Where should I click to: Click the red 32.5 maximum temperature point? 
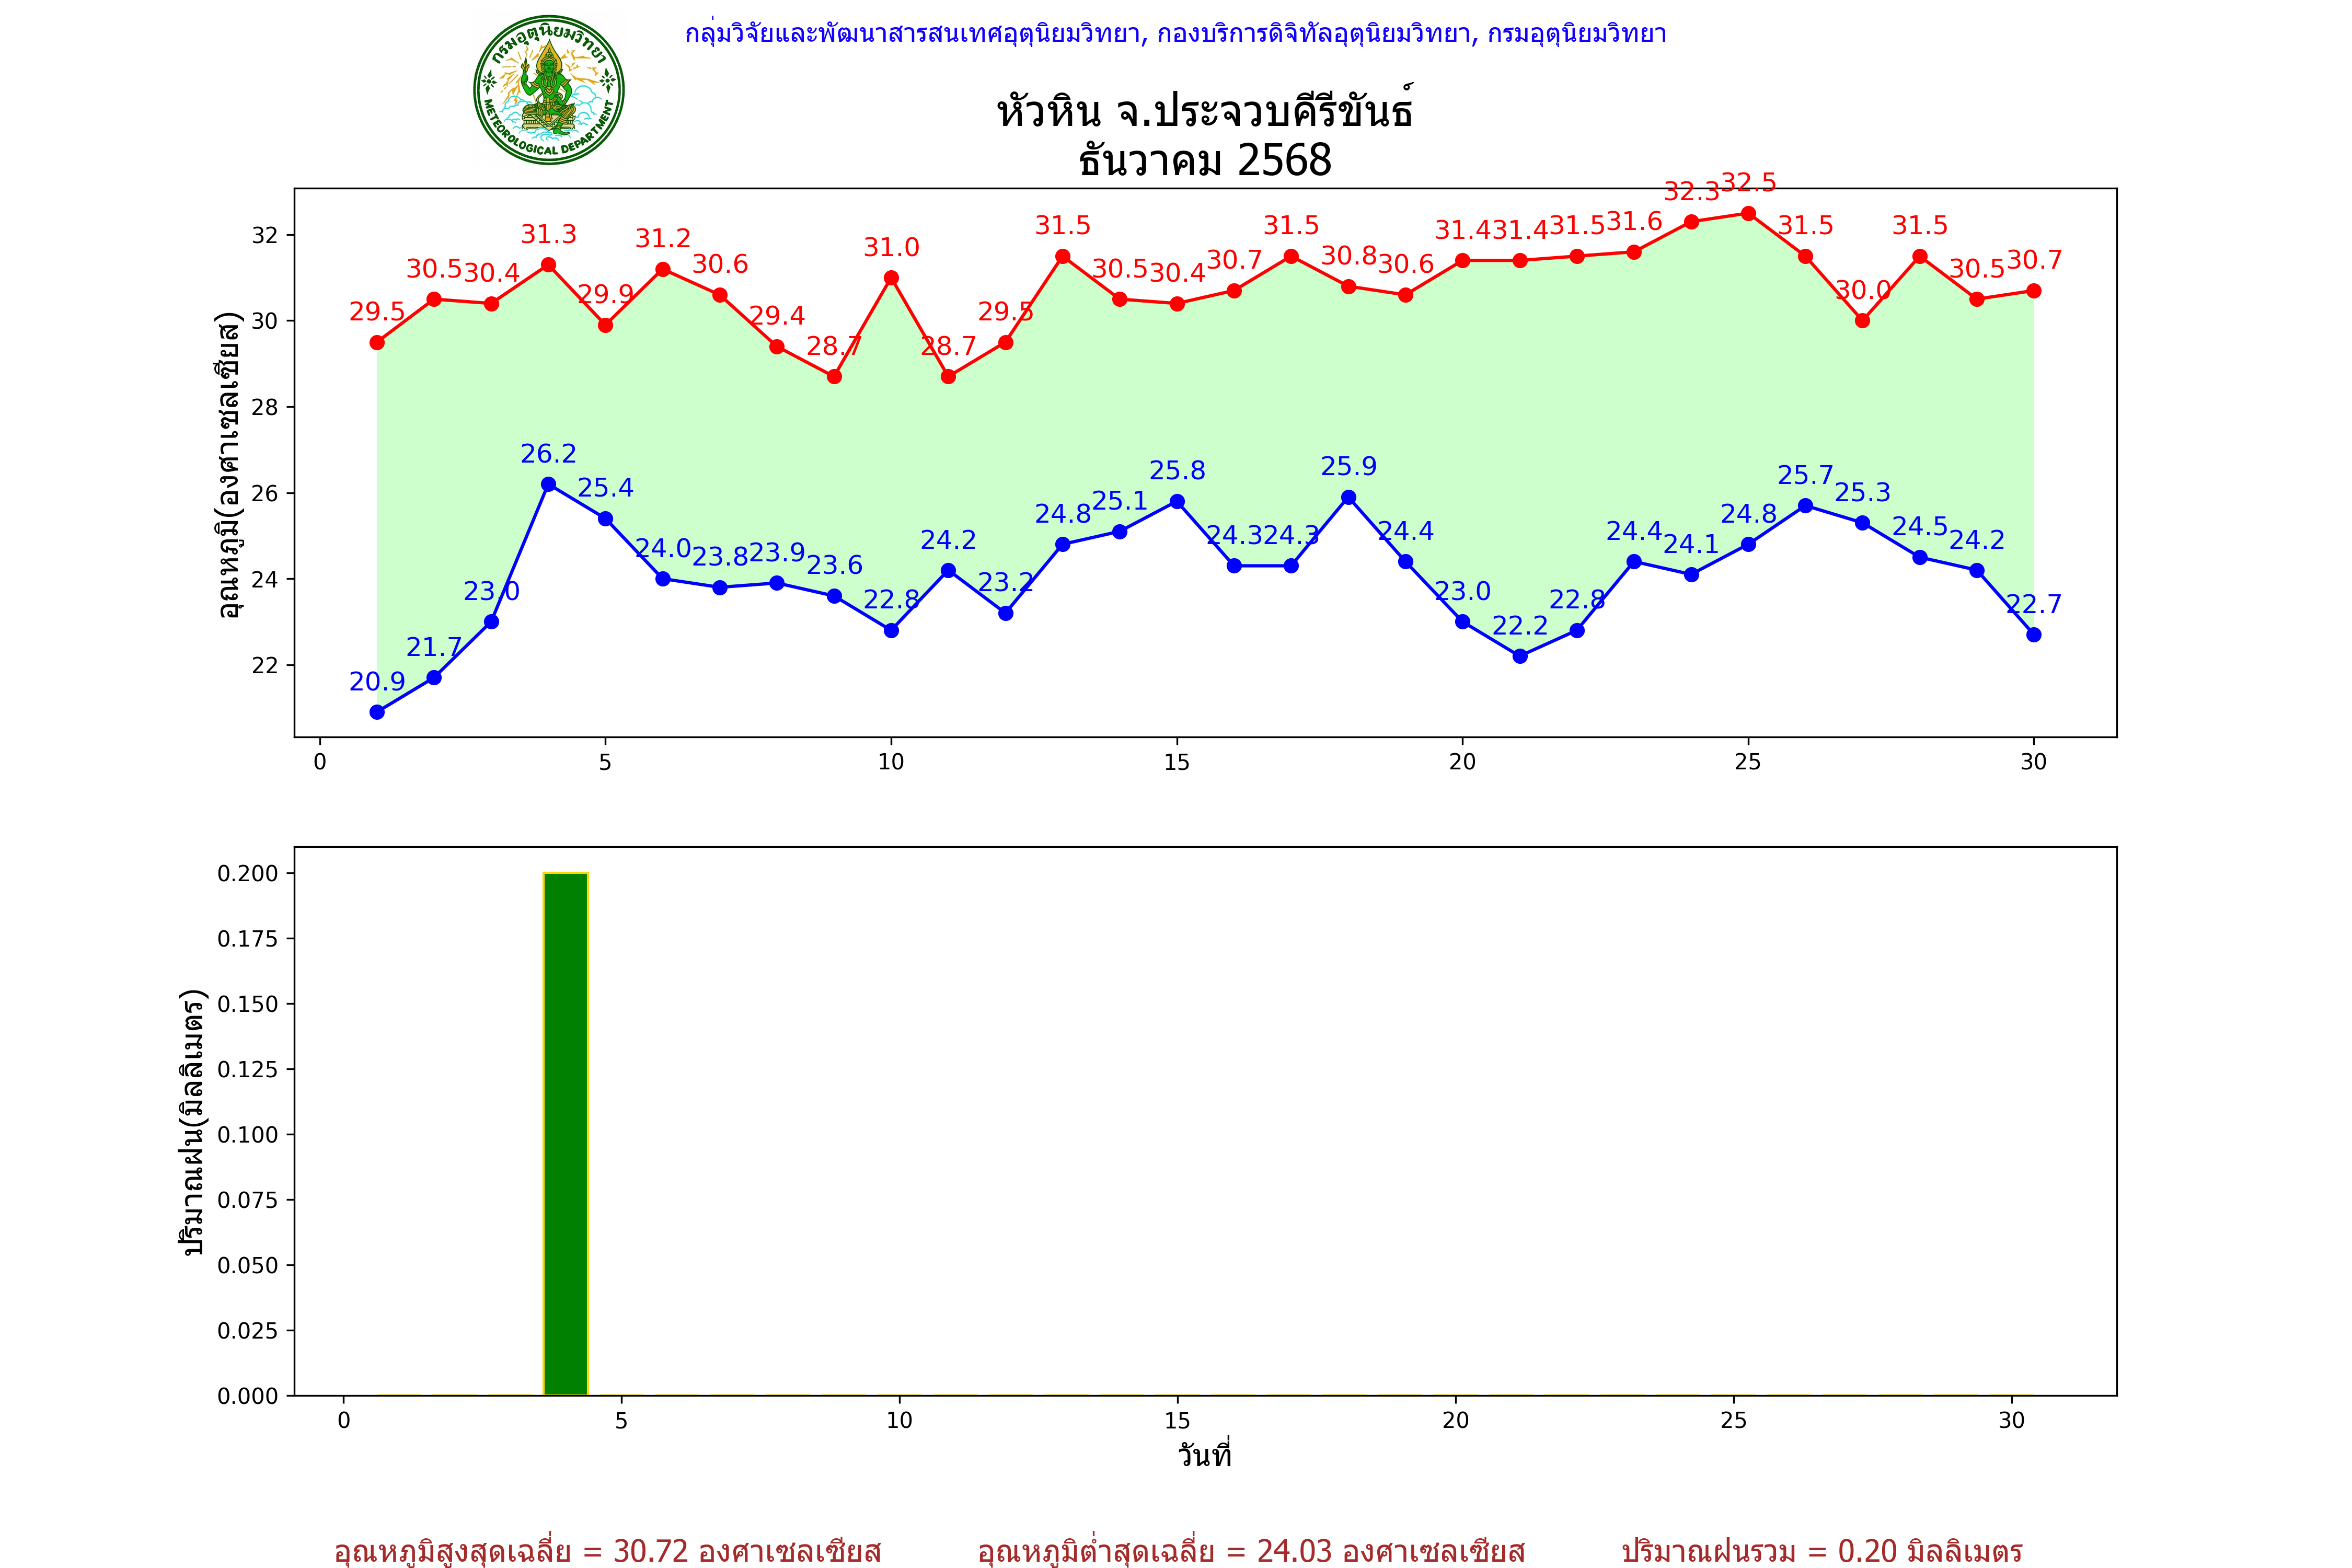pyautogui.click(x=1748, y=213)
